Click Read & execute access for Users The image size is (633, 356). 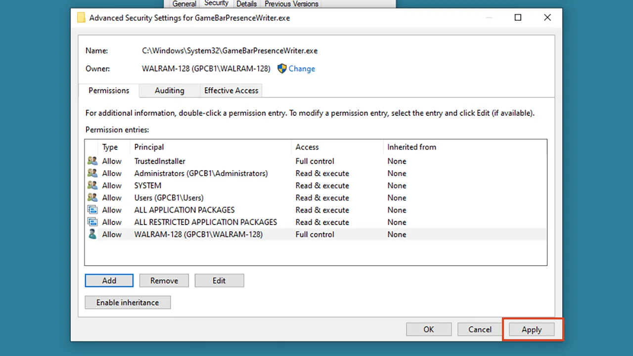coord(322,198)
